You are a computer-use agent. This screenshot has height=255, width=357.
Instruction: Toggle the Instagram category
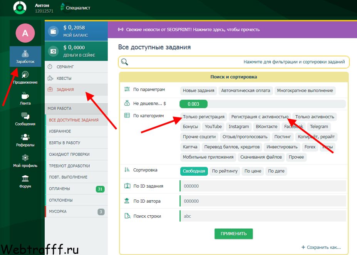[x=239, y=127]
